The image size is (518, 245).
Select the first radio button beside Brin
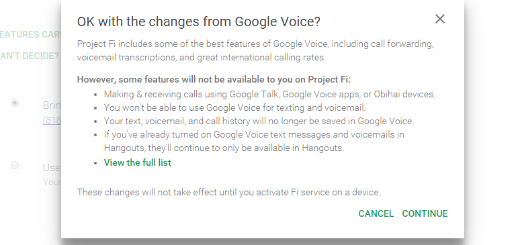coord(15,103)
